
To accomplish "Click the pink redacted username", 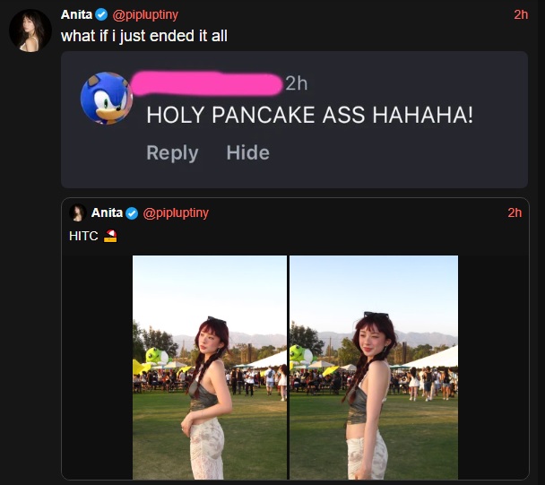I will click(x=206, y=83).
